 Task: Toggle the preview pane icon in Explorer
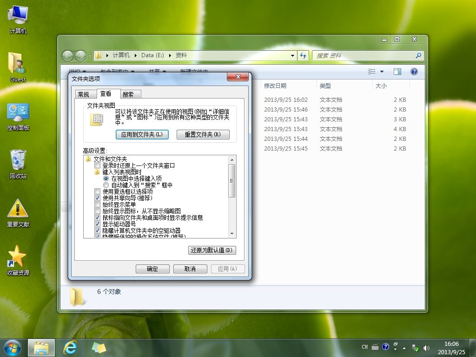click(x=397, y=71)
